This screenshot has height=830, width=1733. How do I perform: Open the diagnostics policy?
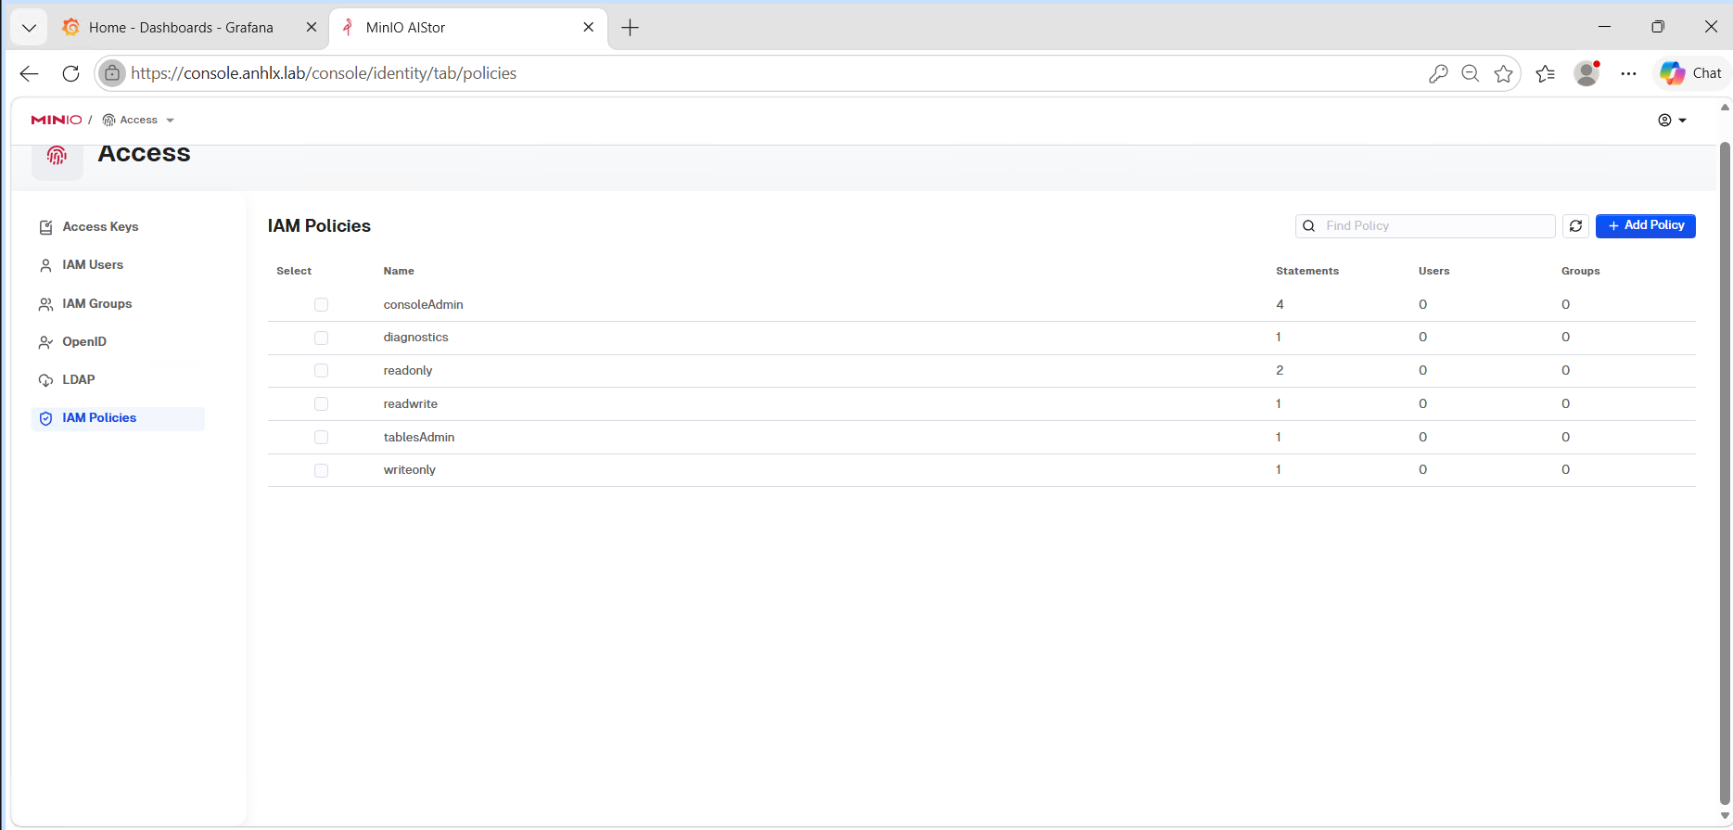pos(415,338)
